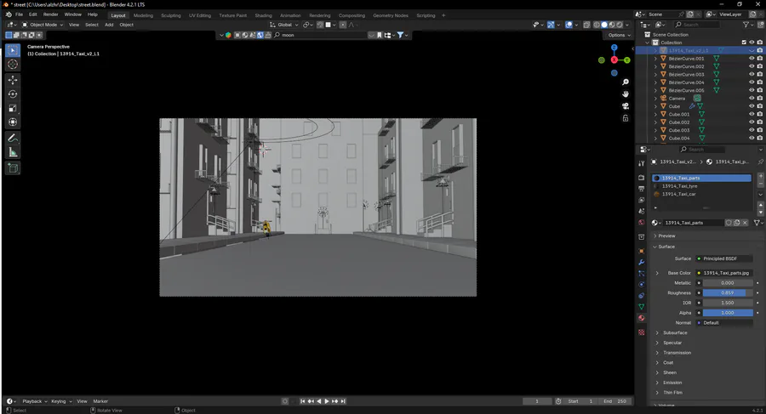Image resolution: width=766 pixels, height=414 pixels.
Task: Disable Cube.004 in renders via camera icon
Action: [760, 139]
